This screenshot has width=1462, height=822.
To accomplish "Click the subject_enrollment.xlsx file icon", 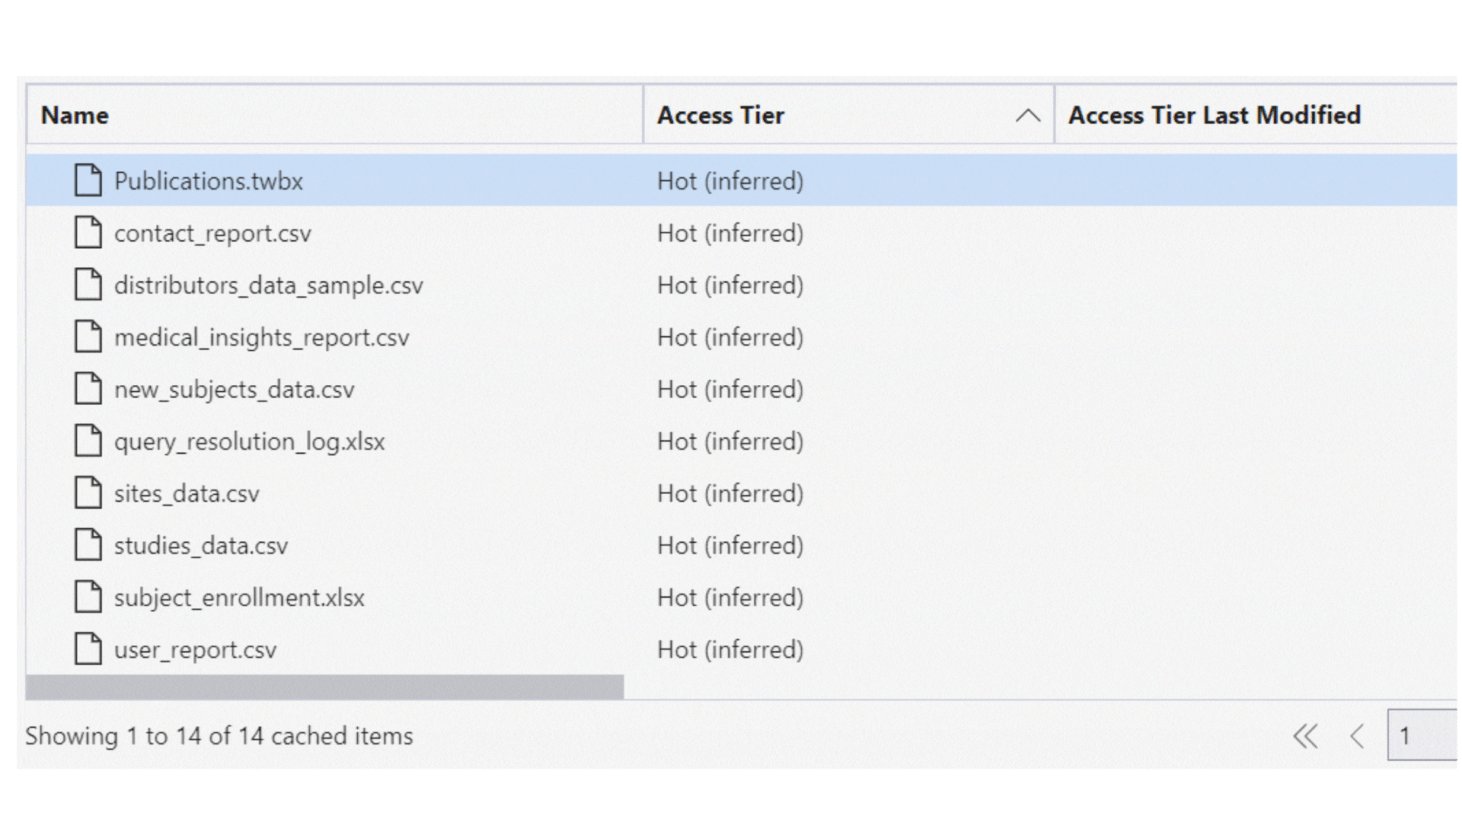I will click(x=88, y=597).
